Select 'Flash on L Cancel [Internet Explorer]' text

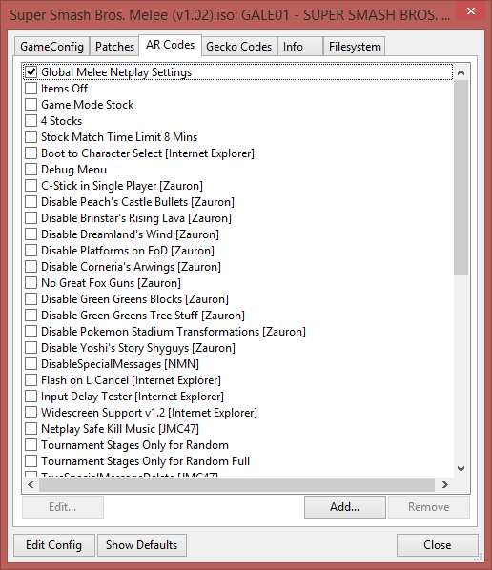coord(131,380)
